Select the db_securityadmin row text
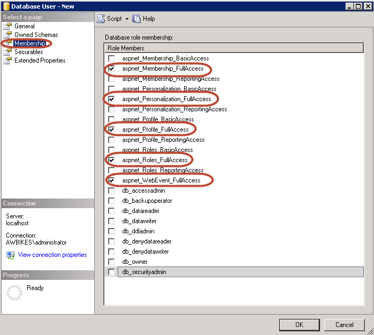 click(x=144, y=272)
